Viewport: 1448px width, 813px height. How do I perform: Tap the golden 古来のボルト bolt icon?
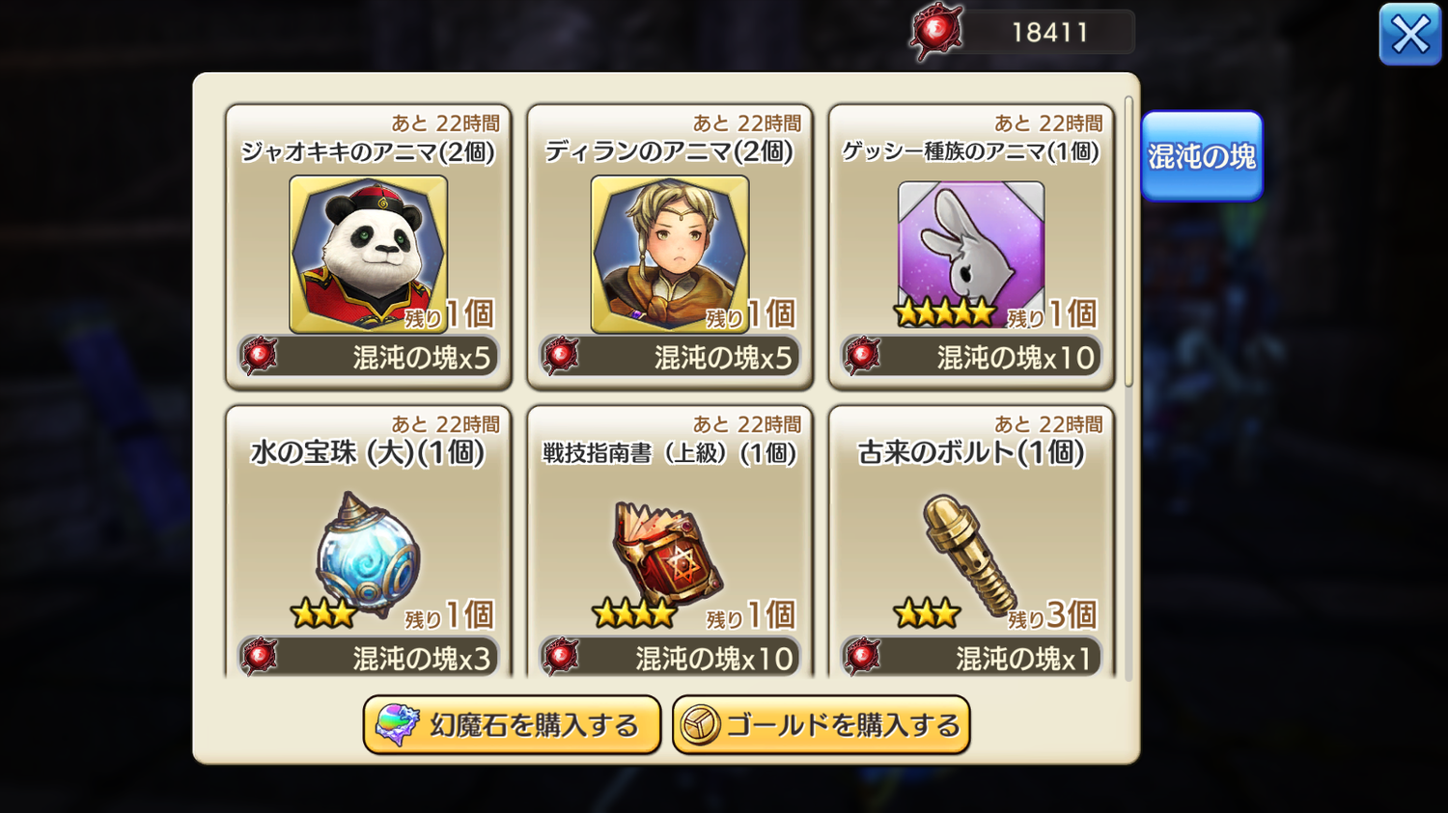click(969, 556)
